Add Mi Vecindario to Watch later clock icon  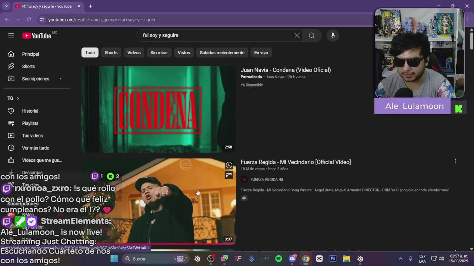pos(229,165)
